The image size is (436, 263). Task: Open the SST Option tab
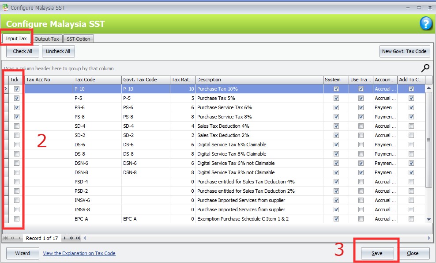pos(78,39)
